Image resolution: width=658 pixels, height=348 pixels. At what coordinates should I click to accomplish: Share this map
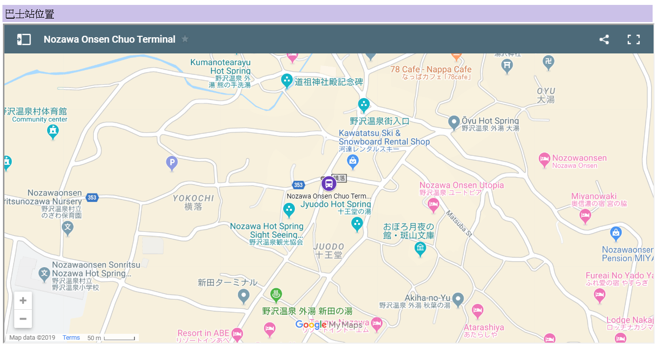click(x=604, y=40)
